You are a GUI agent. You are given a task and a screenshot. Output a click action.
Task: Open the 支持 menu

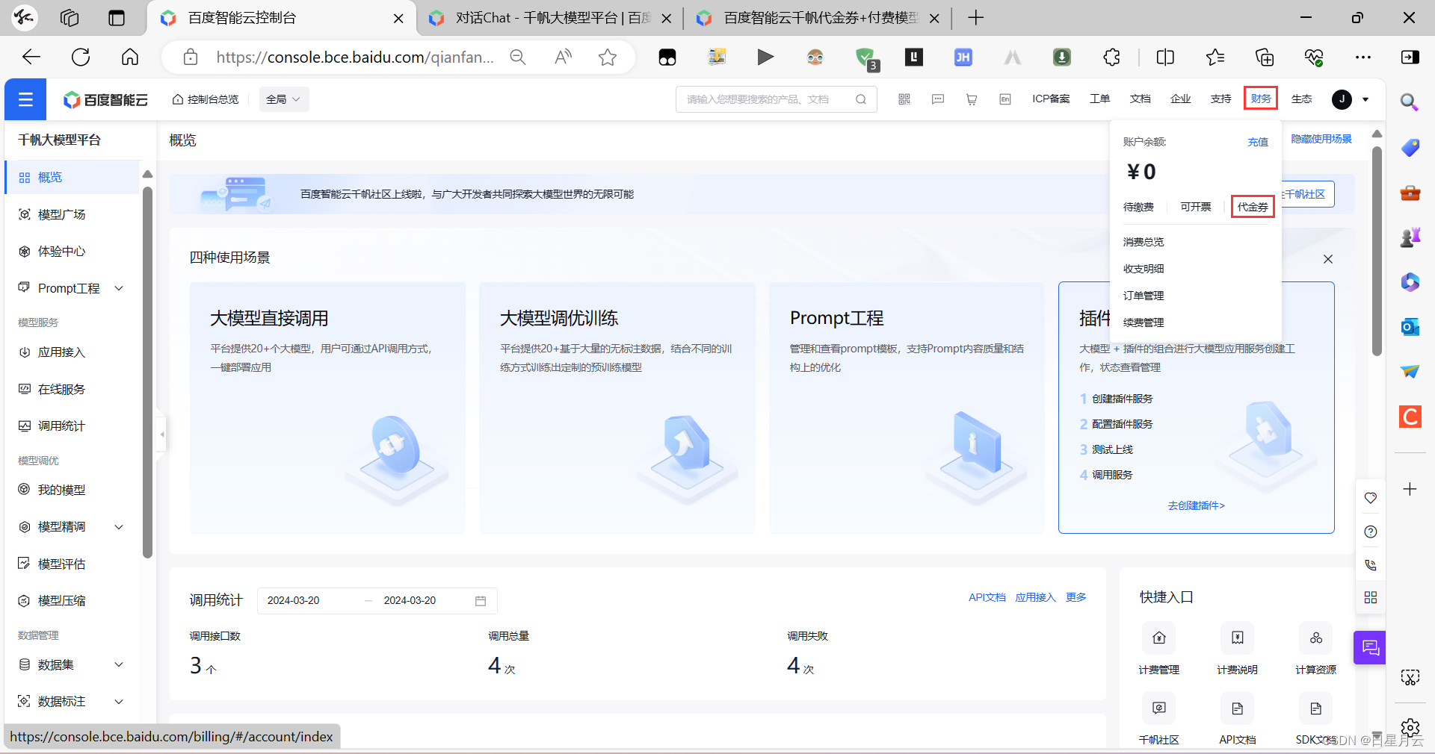1220,99
